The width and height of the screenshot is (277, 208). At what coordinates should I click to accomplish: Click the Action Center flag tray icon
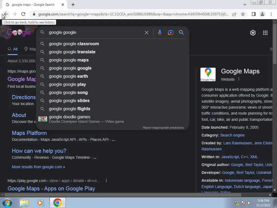(243, 203)
